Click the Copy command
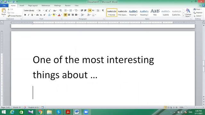The image size is (205, 115). click(11, 12)
